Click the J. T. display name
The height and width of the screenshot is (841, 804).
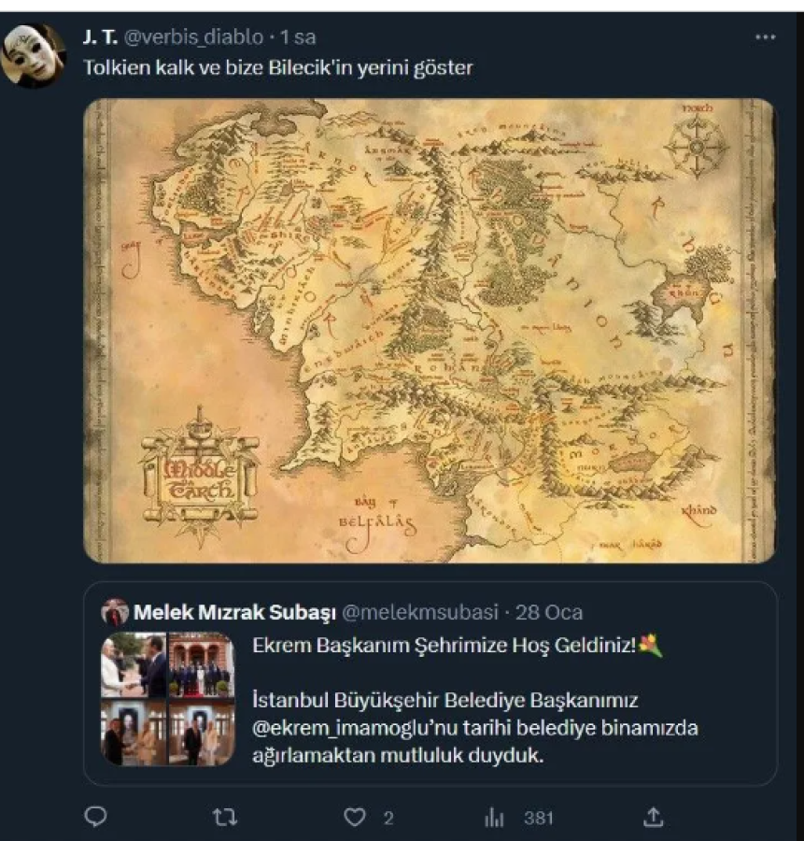[x=100, y=37]
